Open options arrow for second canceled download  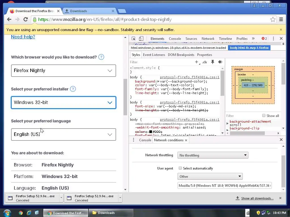[120, 198]
